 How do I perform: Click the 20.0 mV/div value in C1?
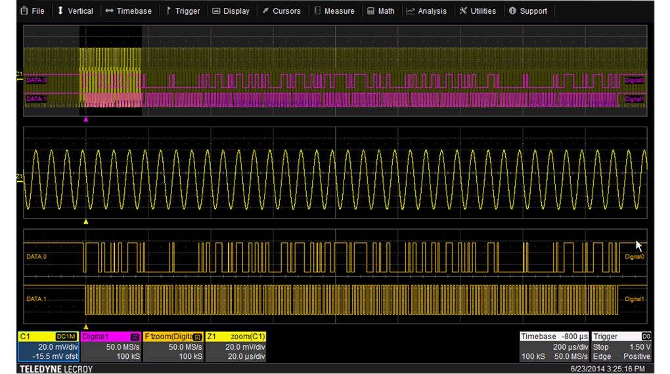pos(58,347)
